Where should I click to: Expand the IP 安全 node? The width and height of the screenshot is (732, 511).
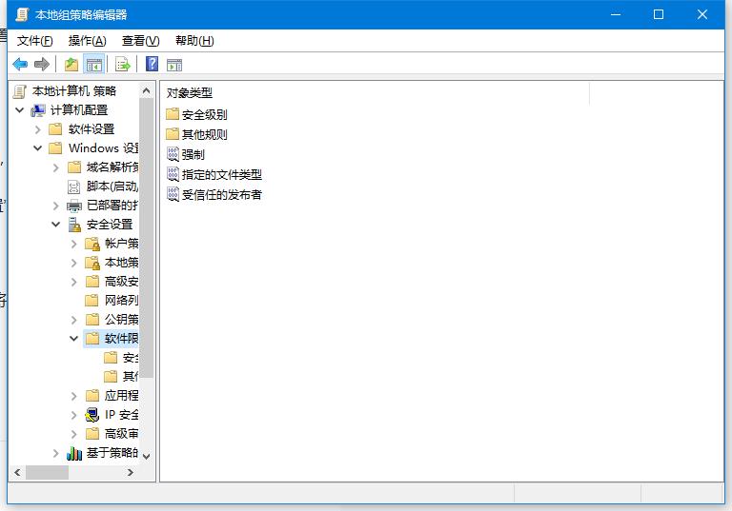74,415
